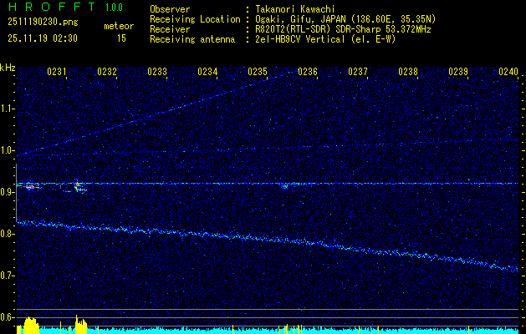Click the faint echo near 0236
The image size is (526, 334).
pyautogui.click(x=284, y=186)
